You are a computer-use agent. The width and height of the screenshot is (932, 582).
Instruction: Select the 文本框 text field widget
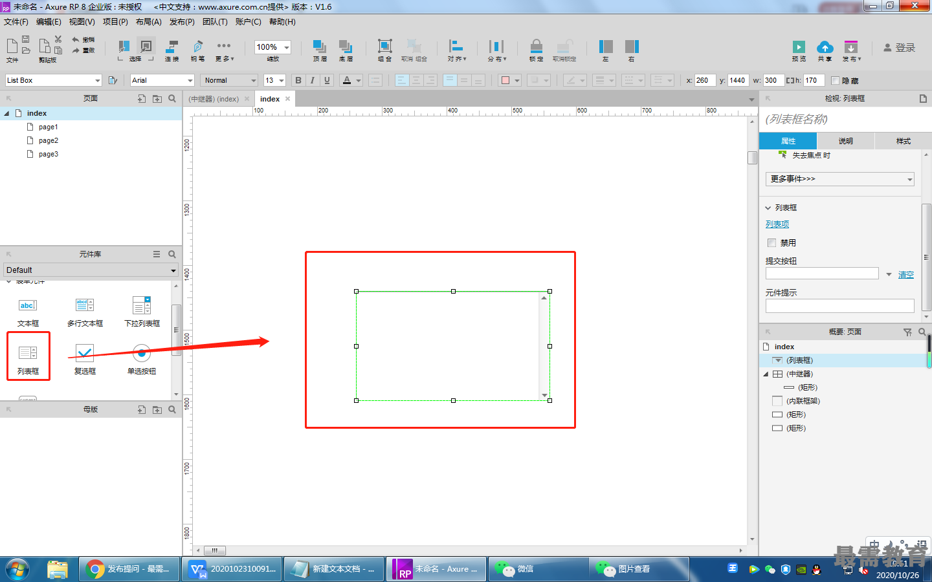(x=28, y=312)
